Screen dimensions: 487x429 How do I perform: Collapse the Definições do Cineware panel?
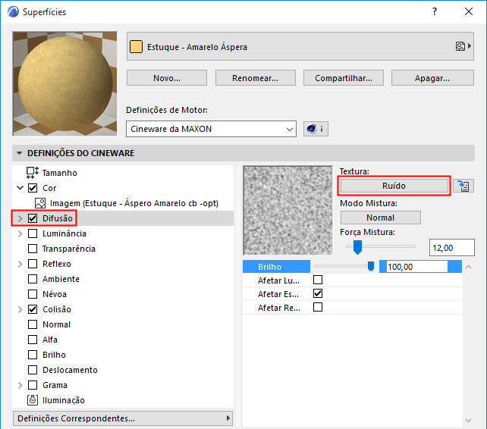pyautogui.click(x=19, y=153)
